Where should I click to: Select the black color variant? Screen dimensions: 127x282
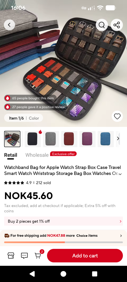point(33,139)
